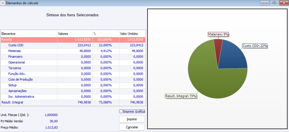The image size is (289, 132).
Task: Close the Elementos do cálculo window
Action: tap(284, 3)
